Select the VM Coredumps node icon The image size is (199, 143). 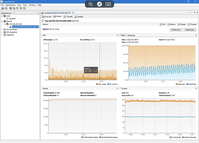pos(4,29)
